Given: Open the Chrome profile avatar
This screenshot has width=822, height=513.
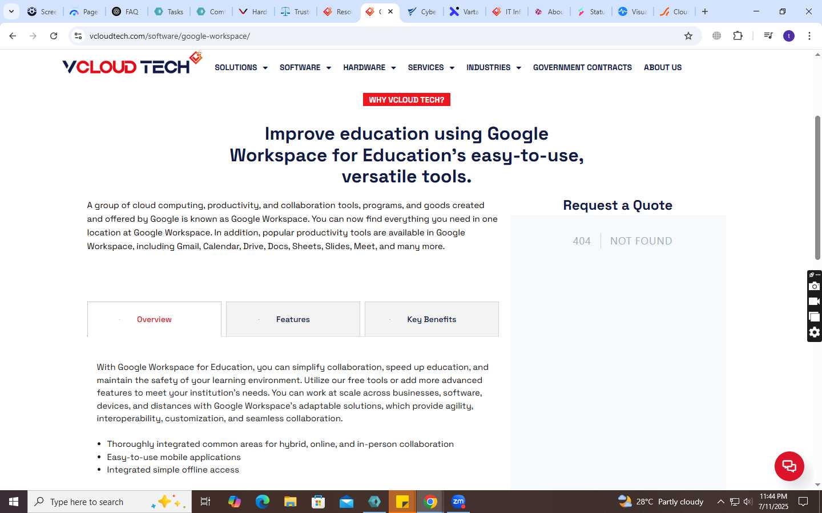Looking at the screenshot, I should 789,36.
